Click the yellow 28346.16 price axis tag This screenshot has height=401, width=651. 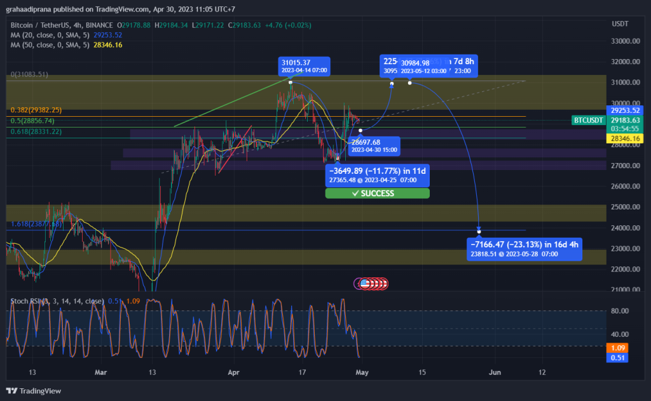(x=625, y=139)
